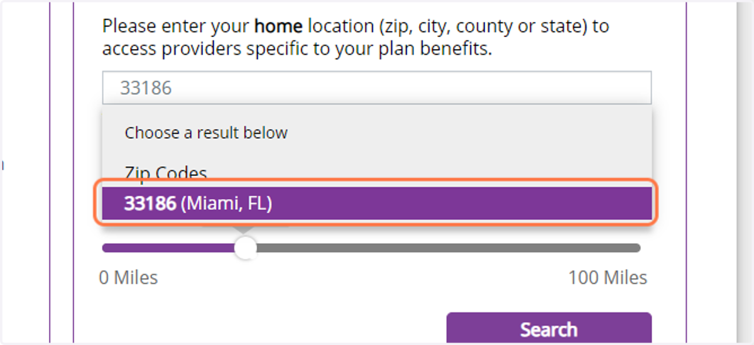Click the "Zip Codes" category heading
The width and height of the screenshot is (754, 345).
pyautogui.click(x=166, y=173)
